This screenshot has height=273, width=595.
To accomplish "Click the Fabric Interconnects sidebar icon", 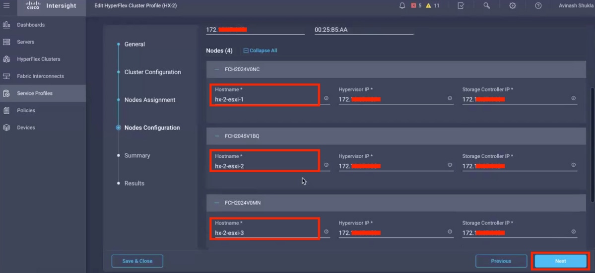I will click(6, 76).
